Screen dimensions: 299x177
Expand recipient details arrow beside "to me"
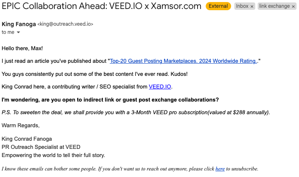pyautogui.click(x=18, y=32)
